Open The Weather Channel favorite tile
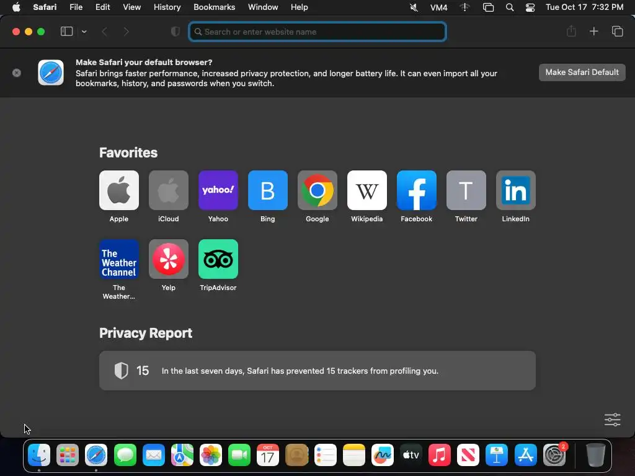635x476 pixels. click(x=118, y=259)
